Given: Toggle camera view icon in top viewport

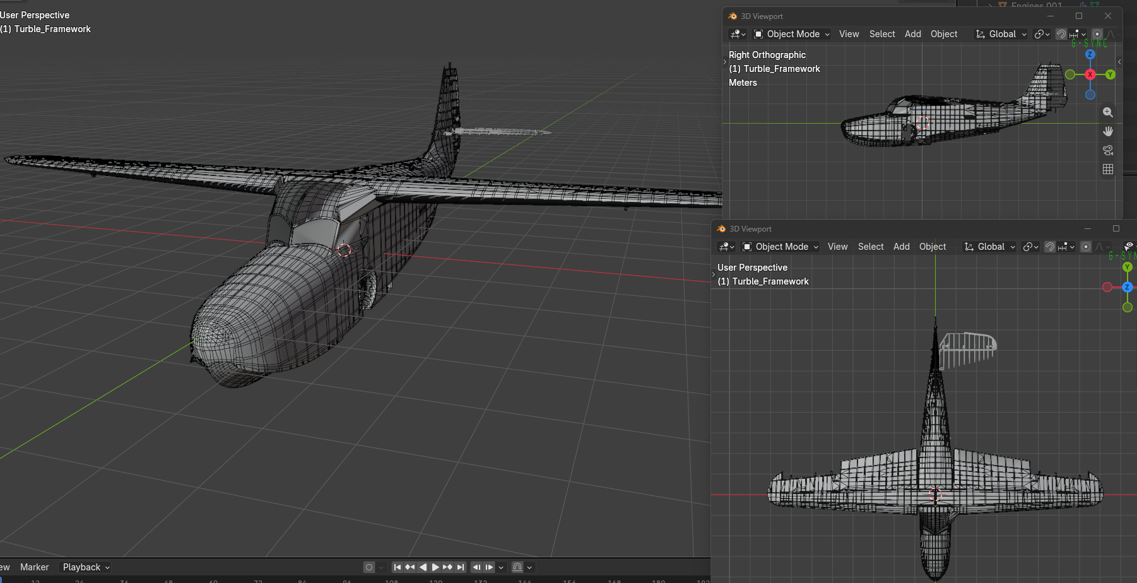Looking at the screenshot, I should [1107, 150].
